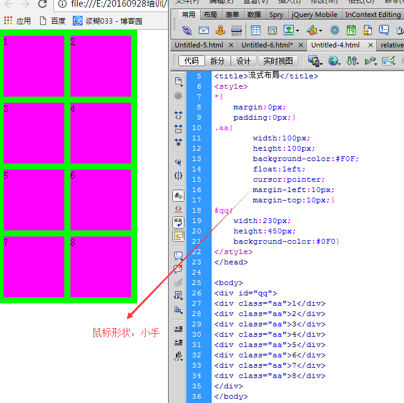Viewport: 404px width, 403px height.
Task: Indent the selected code
Action: (x=178, y=329)
